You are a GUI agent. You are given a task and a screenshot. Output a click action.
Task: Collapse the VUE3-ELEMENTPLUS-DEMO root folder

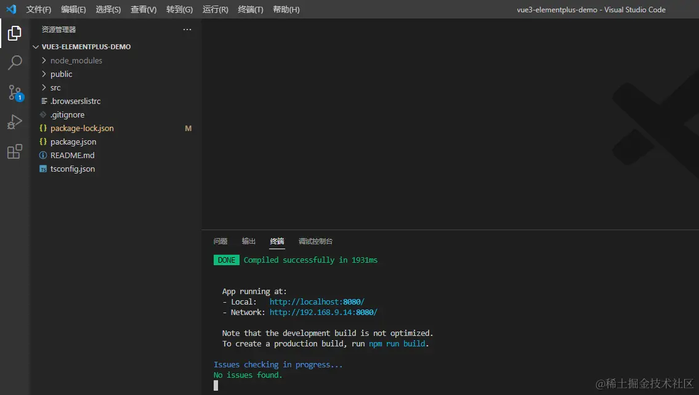(x=36, y=47)
